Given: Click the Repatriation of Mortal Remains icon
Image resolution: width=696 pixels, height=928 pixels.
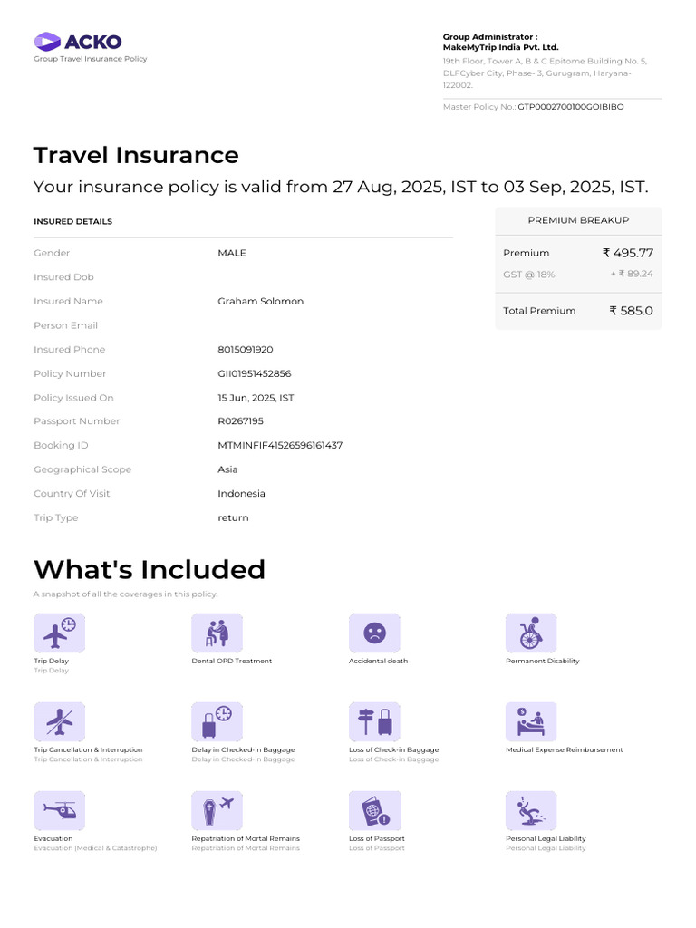Looking at the screenshot, I should point(217,810).
